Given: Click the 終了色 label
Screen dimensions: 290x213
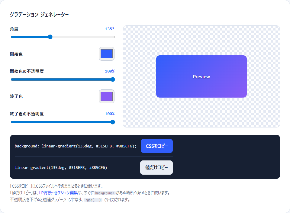Looking at the screenshot, I should (x=16, y=96).
